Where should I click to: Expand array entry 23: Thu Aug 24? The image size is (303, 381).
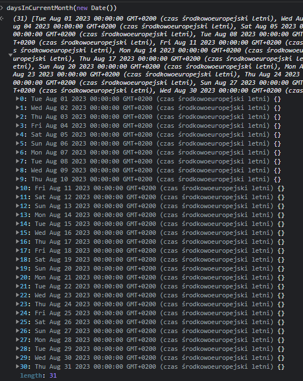17,303
